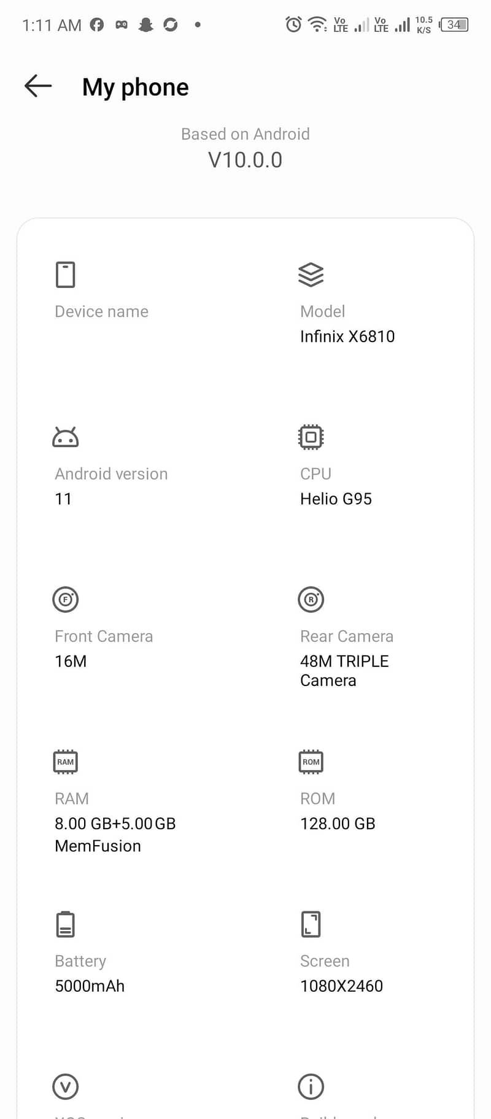Tap the ROM chip icon
The width and height of the screenshot is (491, 1119).
pos(311,762)
